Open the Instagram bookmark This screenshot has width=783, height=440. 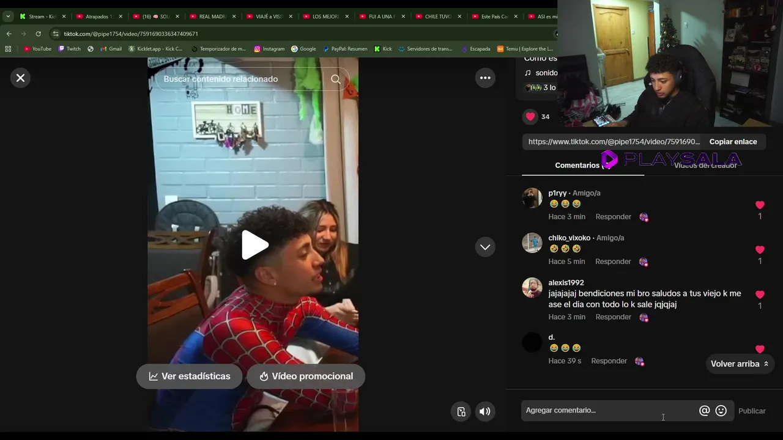pyautogui.click(x=269, y=49)
